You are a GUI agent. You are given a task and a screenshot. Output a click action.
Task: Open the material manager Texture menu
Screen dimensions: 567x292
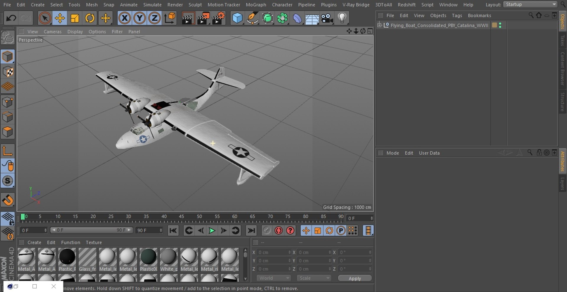pos(94,242)
